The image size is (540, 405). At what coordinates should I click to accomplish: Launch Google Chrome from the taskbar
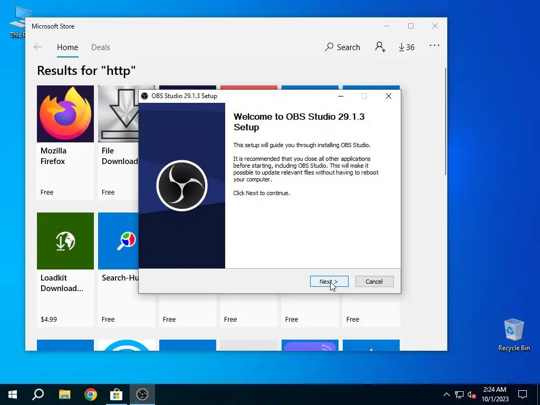91,394
